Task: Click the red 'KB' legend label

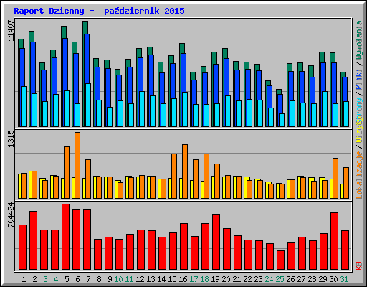Action: [358, 266]
